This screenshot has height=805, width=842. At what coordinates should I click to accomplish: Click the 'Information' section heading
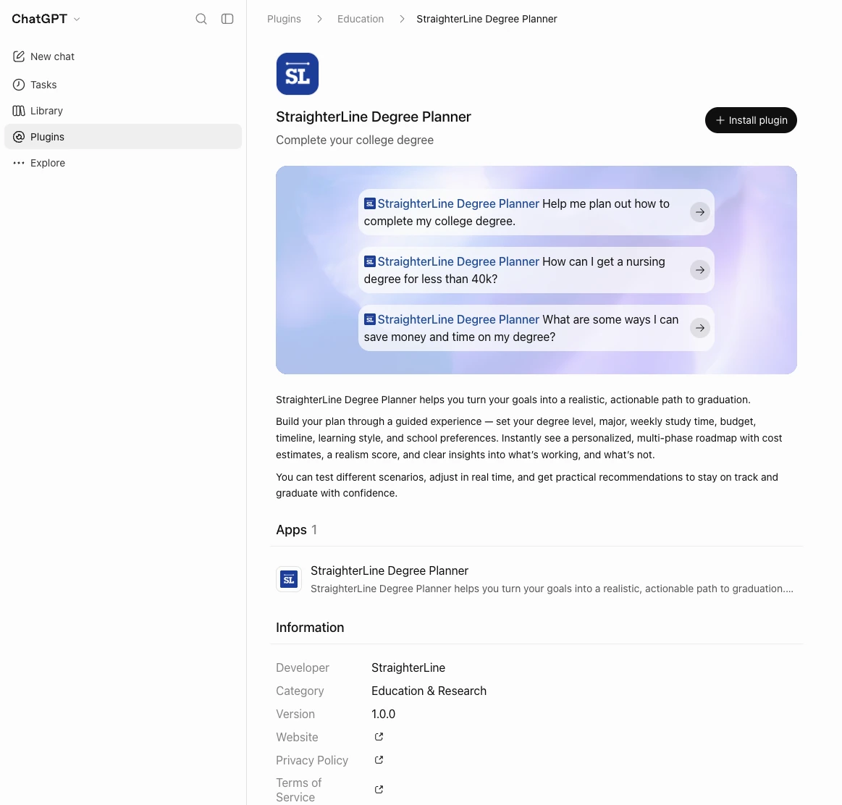310,628
